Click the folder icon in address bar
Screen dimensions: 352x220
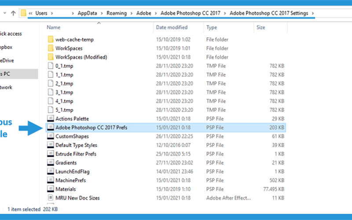point(23,13)
